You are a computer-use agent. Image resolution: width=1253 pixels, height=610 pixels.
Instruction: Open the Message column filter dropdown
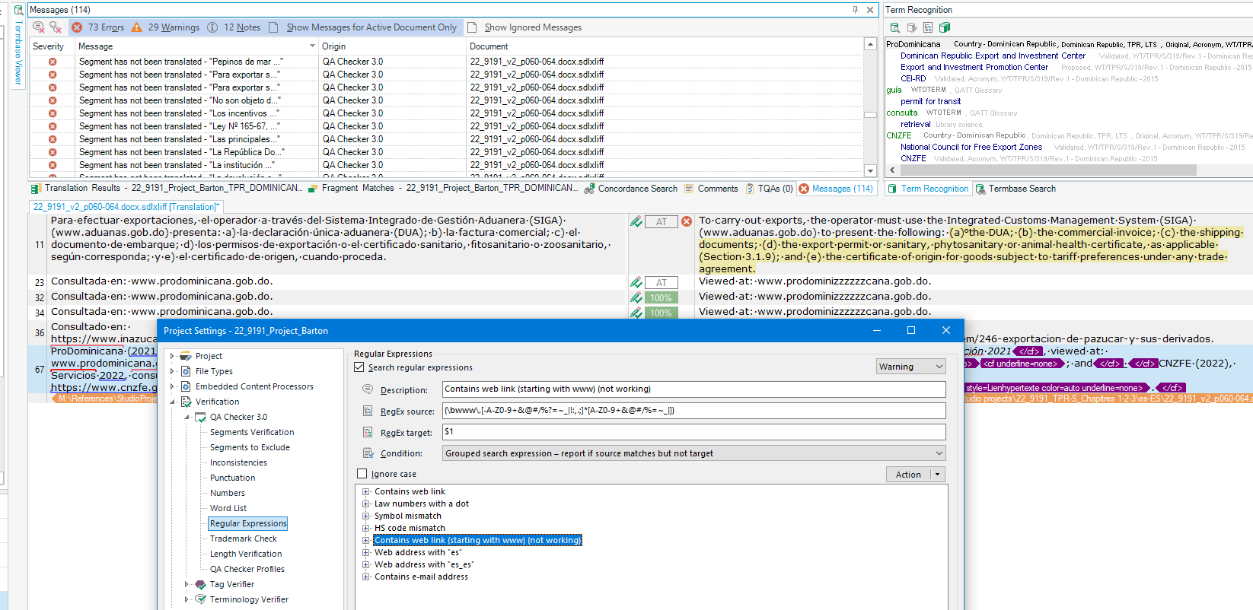[x=312, y=46]
